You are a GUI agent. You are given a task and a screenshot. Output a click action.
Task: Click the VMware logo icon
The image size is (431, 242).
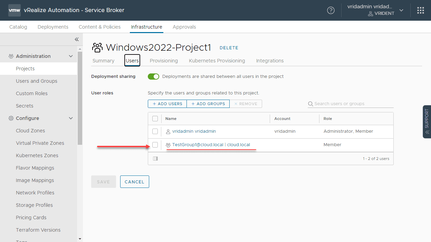click(15, 10)
